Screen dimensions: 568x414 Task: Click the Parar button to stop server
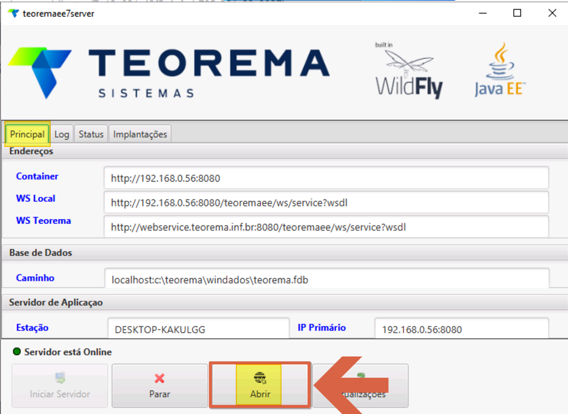160,386
